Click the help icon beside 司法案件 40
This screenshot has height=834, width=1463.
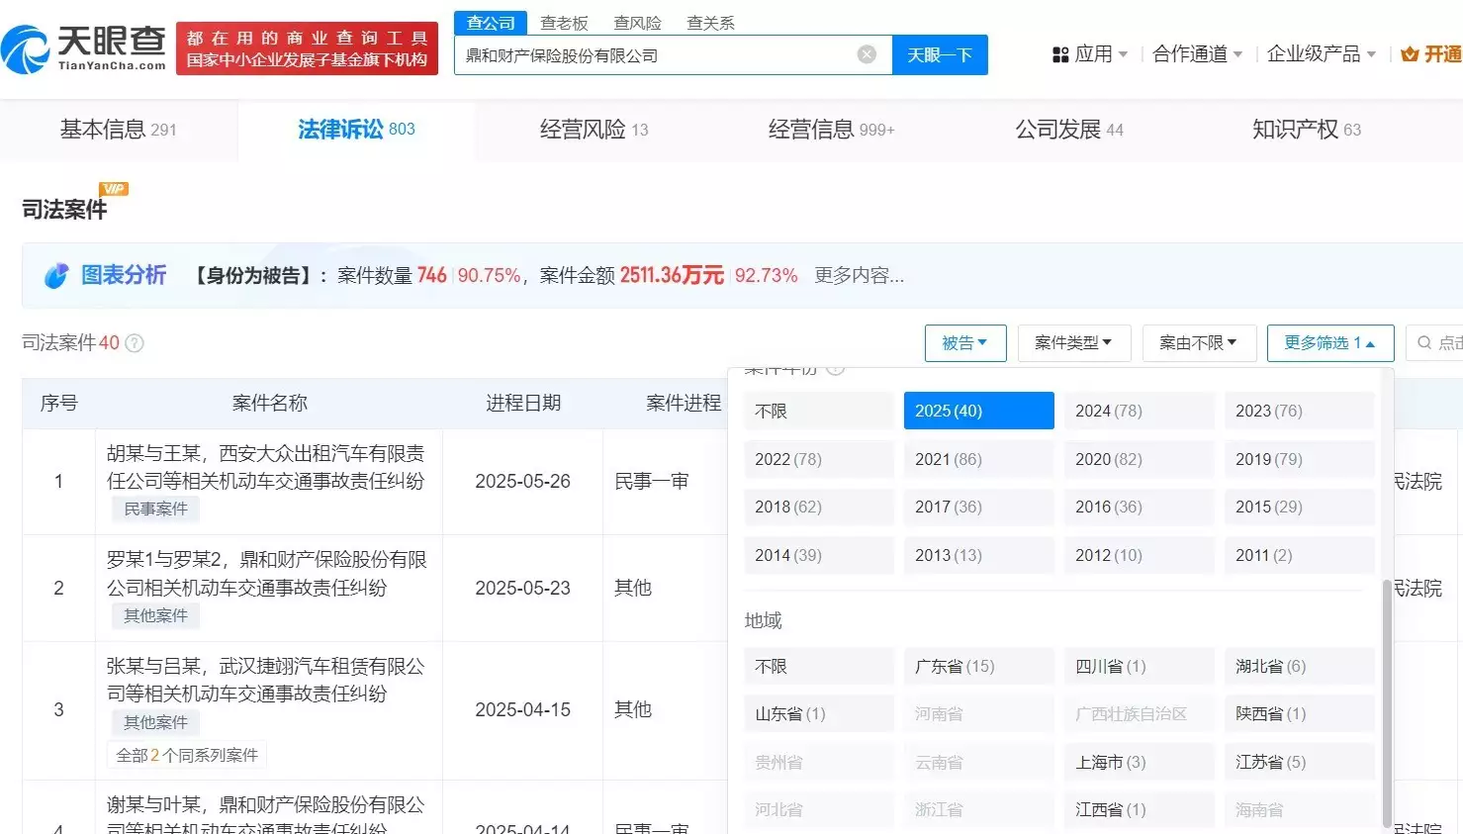(x=135, y=343)
